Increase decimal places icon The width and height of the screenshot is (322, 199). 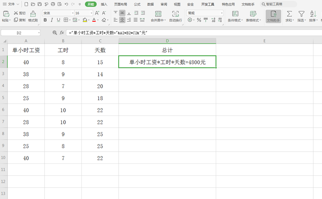click(213, 20)
